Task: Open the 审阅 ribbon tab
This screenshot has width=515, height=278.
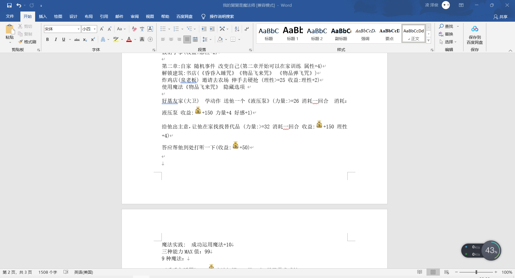Action: pyautogui.click(x=134, y=17)
